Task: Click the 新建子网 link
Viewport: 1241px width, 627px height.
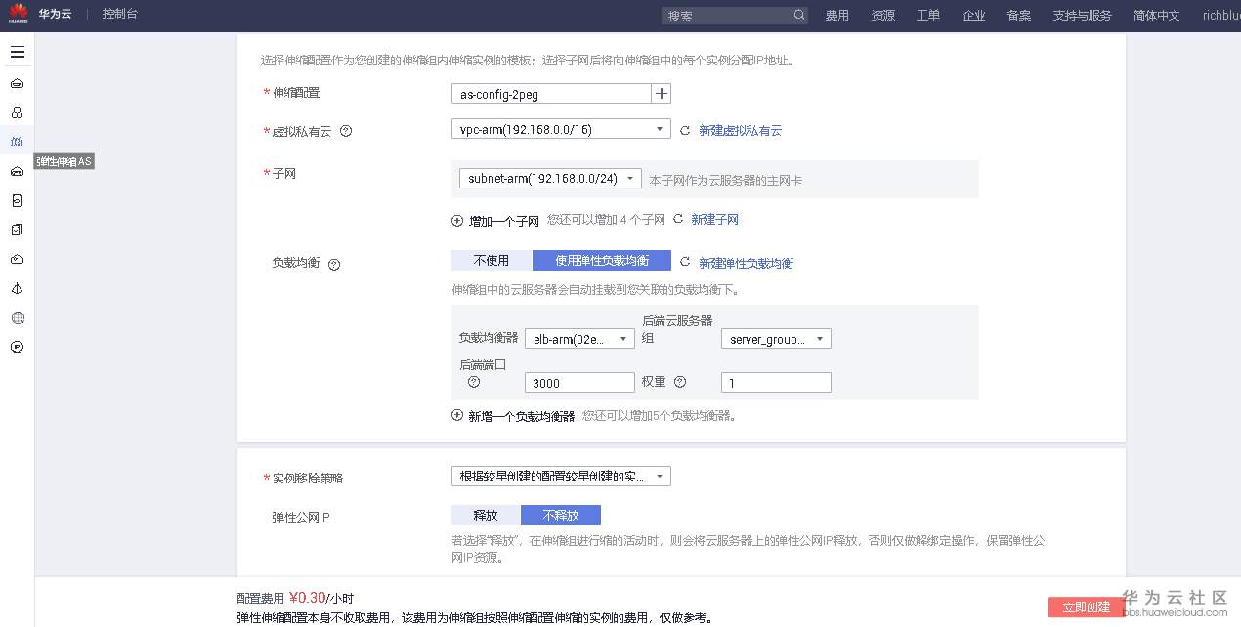Action: (x=715, y=220)
